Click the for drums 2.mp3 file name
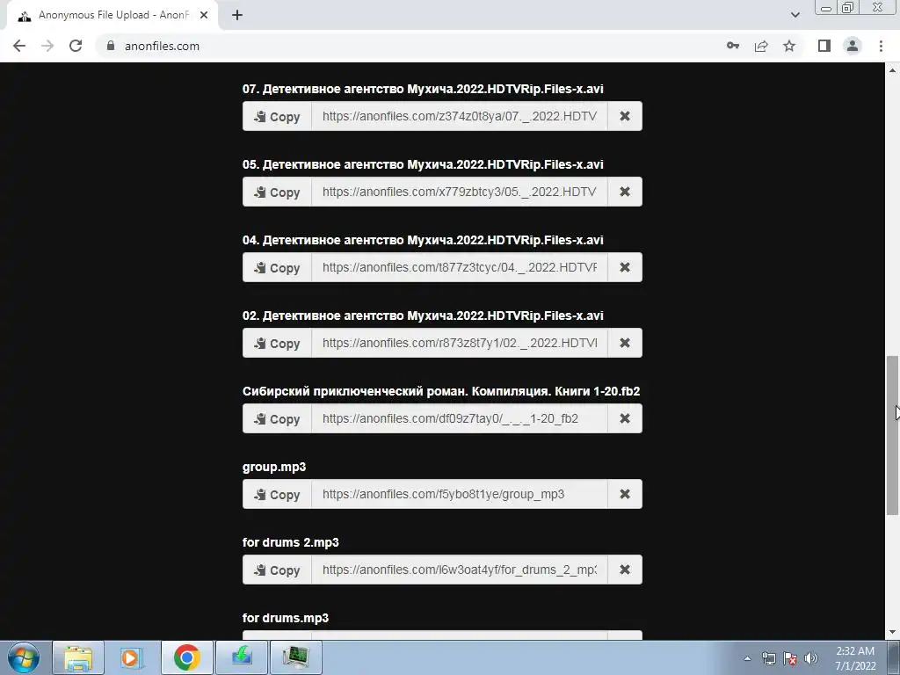This screenshot has height=675, width=900. (290, 542)
